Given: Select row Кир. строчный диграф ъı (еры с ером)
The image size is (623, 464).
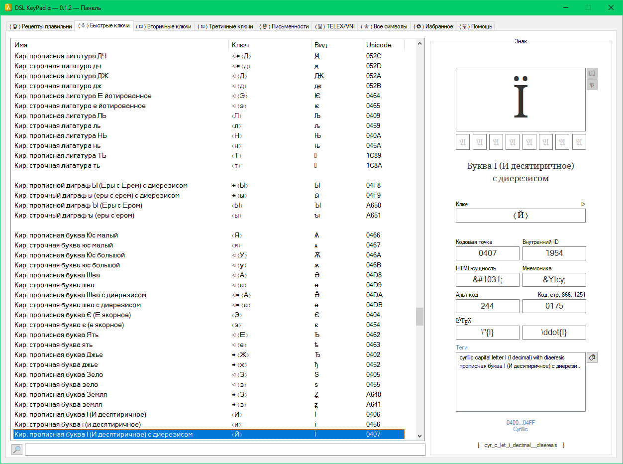Looking at the screenshot, I should pos(208,215).
